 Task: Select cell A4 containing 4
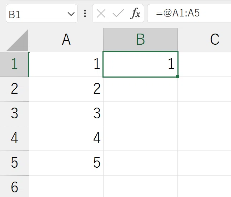[66, 138]
